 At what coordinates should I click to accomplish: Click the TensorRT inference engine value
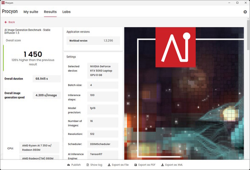[x=103, y=155]
